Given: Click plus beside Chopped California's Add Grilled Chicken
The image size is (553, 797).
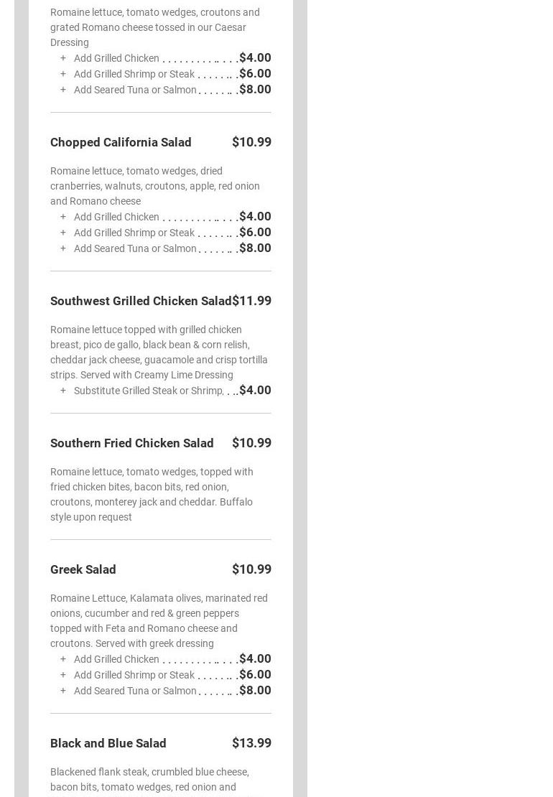Looking at the screenshot, I should click(63, 217).
